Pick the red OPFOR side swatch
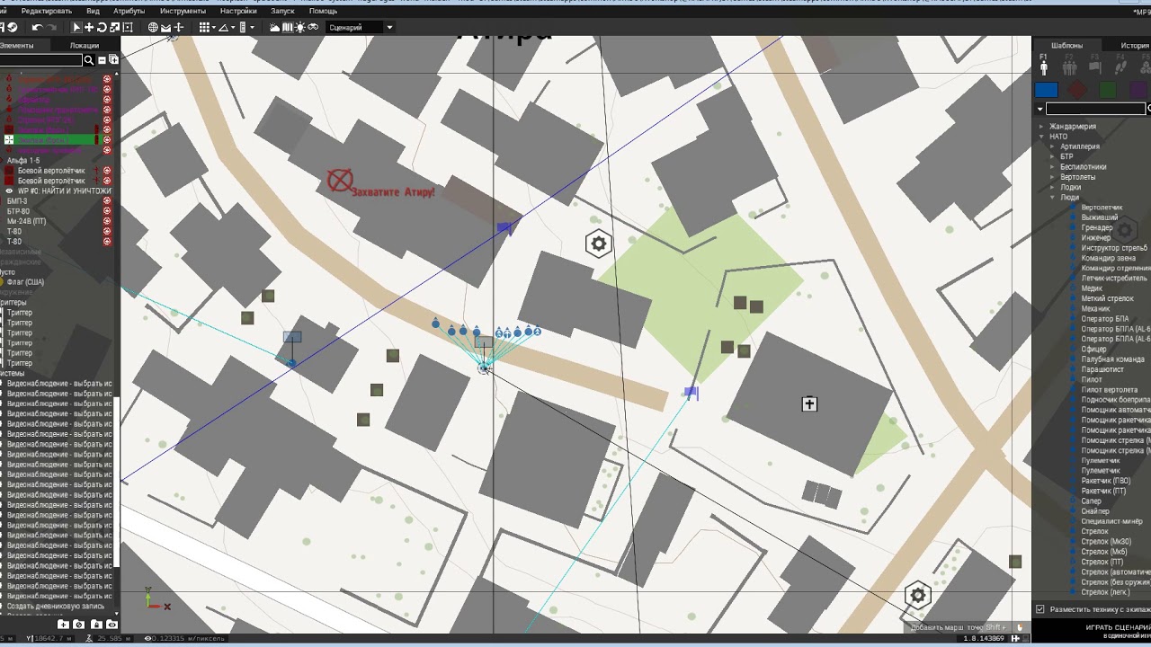The image size is (1151, 647). point(1077,90)
